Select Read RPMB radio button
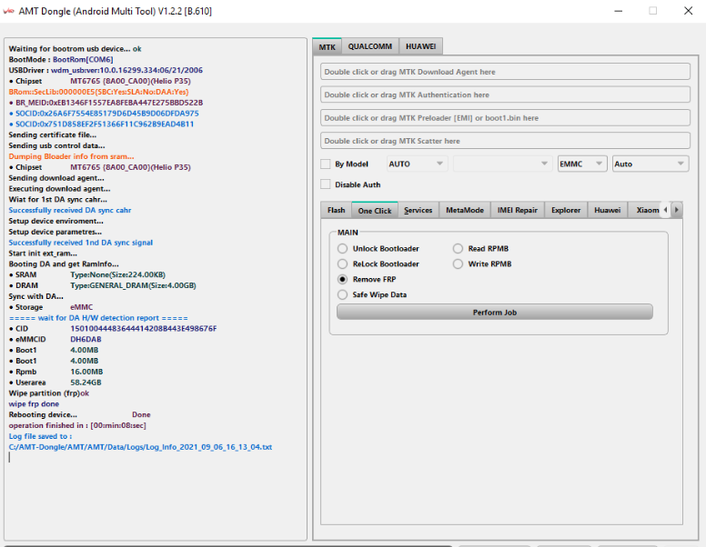This screenshot has height=547, width=706. click(x=458, y=249)
